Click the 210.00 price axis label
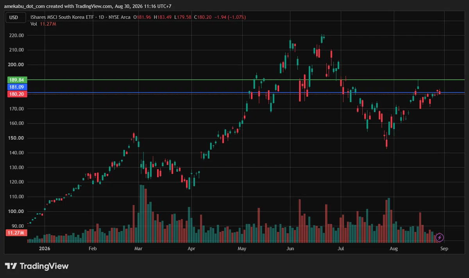This screenshot has width=469, height=278. click(x=16, y=50)
